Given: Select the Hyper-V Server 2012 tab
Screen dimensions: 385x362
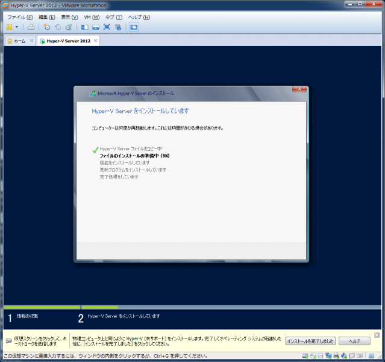Looking at the screenshot, I should coord(69,41).
